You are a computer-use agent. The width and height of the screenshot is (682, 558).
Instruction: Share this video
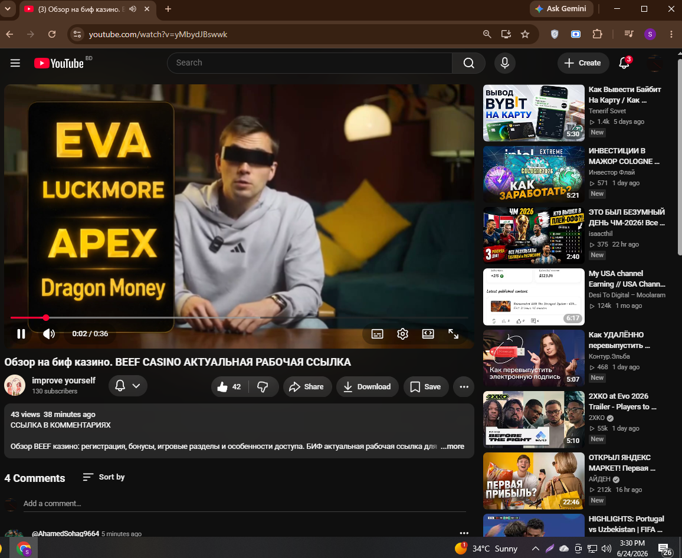(307, 386)
